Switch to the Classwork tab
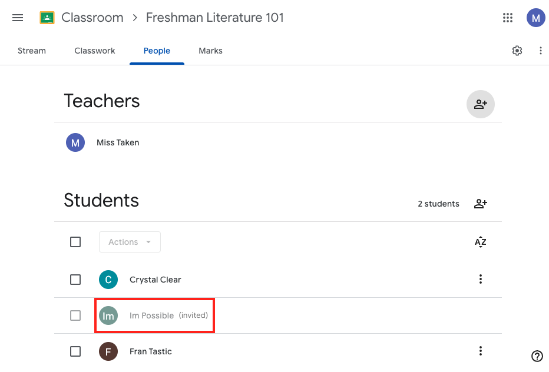Viewport: 549px width, 372px height. [94, 51]
